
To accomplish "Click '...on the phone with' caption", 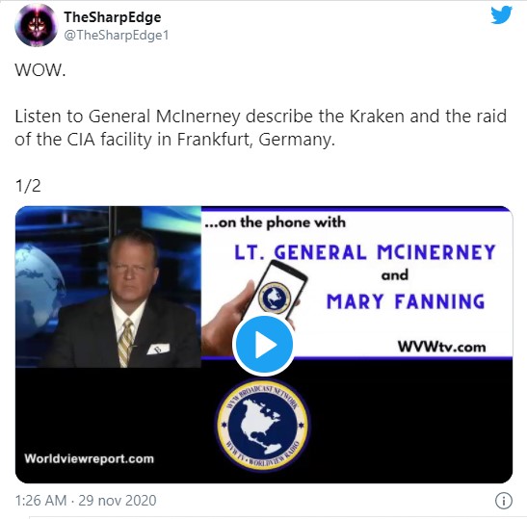I will coord(275,223).
